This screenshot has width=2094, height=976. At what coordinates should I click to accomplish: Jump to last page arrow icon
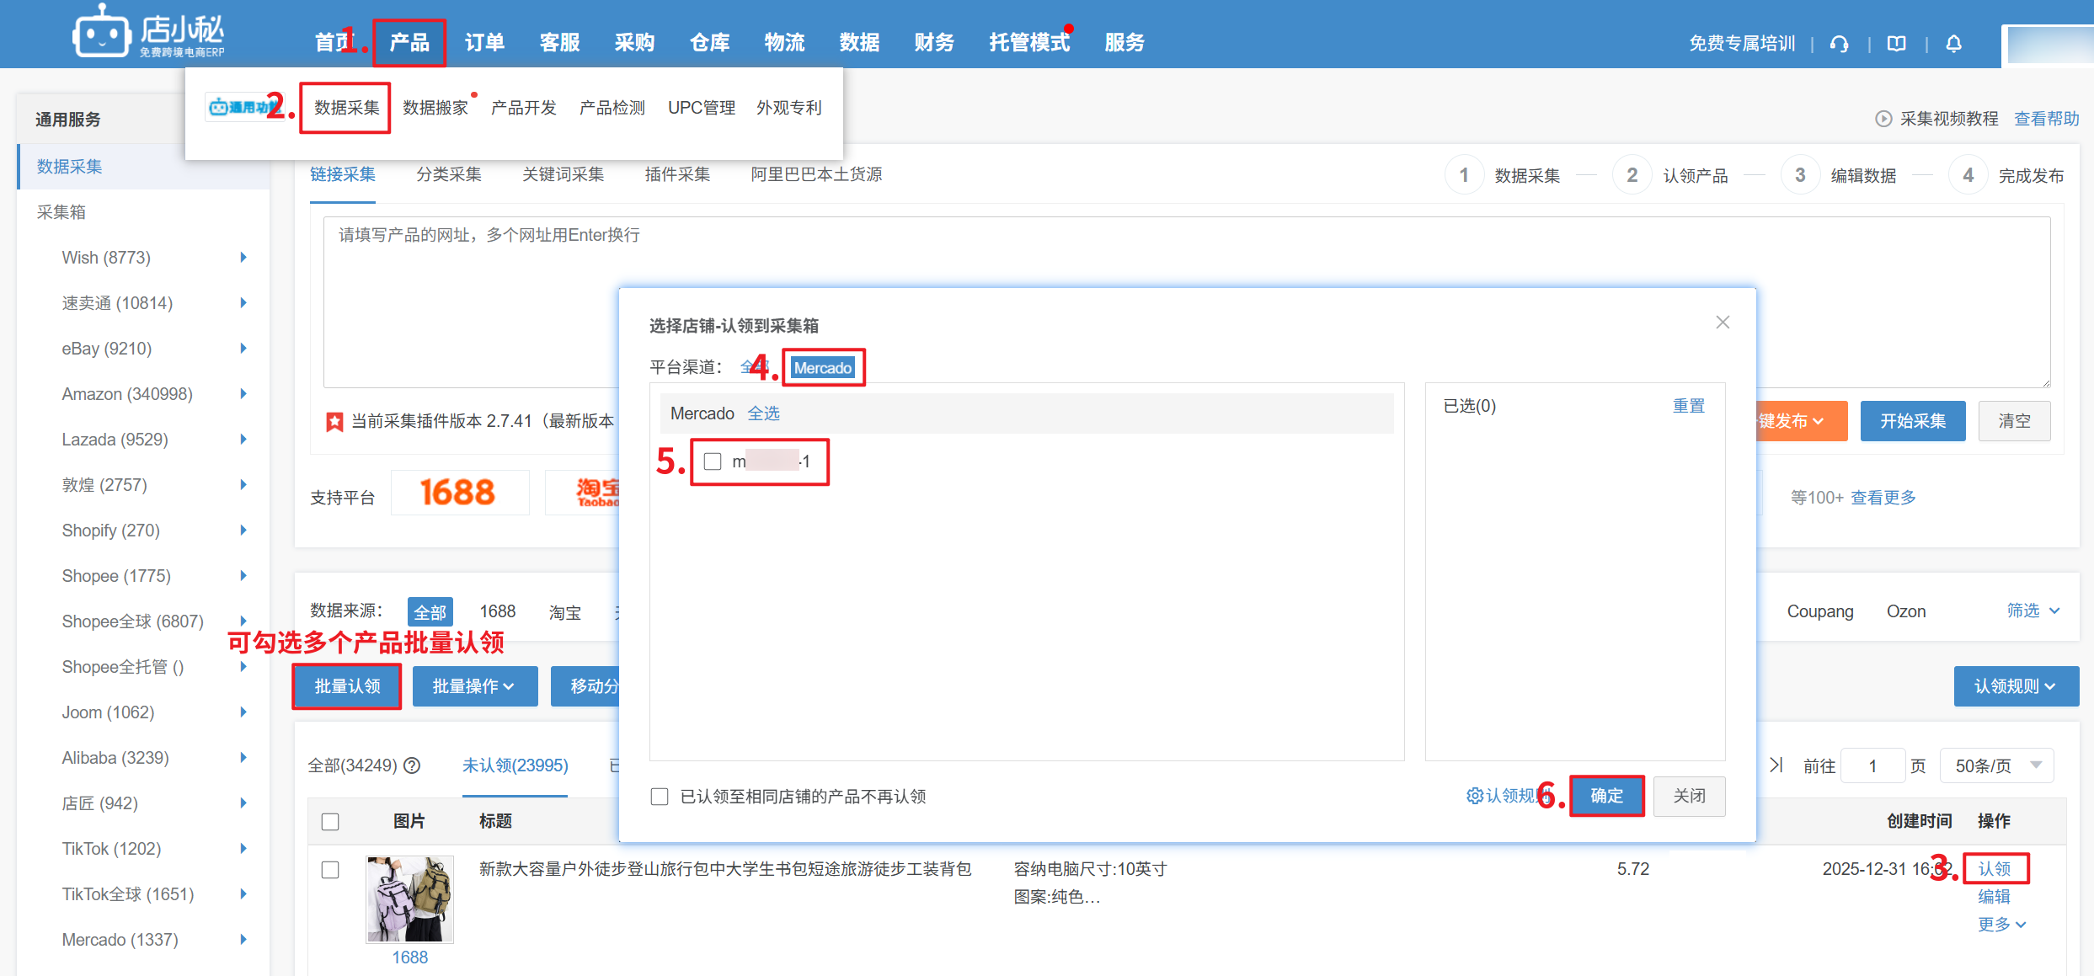[1776, 765]
